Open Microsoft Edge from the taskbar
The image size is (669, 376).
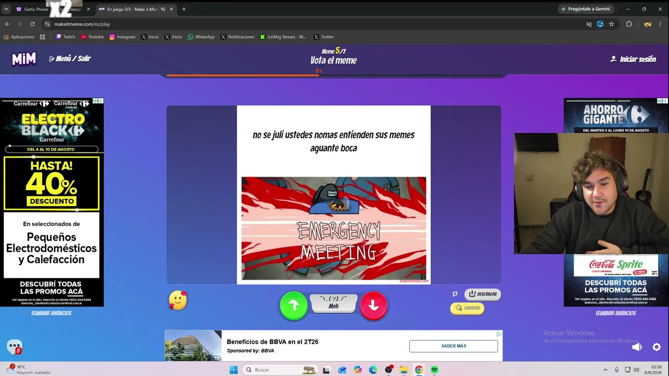[x=373, y=370]
